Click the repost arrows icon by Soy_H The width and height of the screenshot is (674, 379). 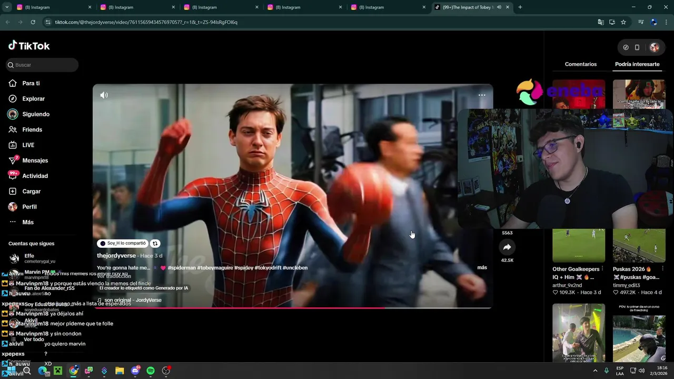tap(155, 244)
